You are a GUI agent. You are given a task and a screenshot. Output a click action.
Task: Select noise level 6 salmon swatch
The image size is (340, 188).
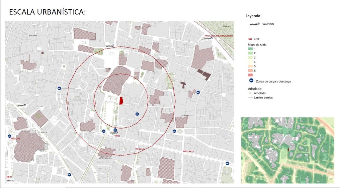pyautogui.click(x=250, y=71)
